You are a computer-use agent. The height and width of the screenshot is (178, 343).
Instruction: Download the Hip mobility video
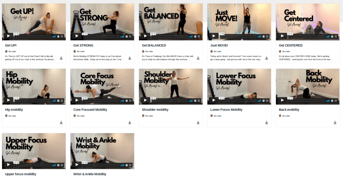[x=61, y=122]
